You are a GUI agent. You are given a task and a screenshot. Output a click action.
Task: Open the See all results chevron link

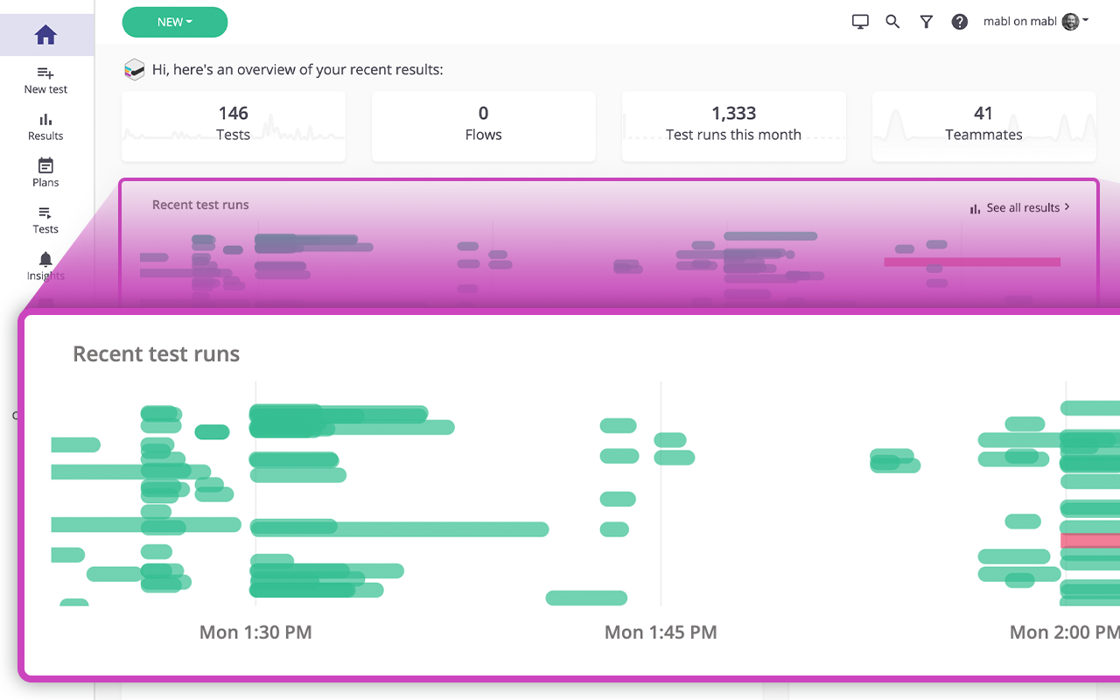1066,207
